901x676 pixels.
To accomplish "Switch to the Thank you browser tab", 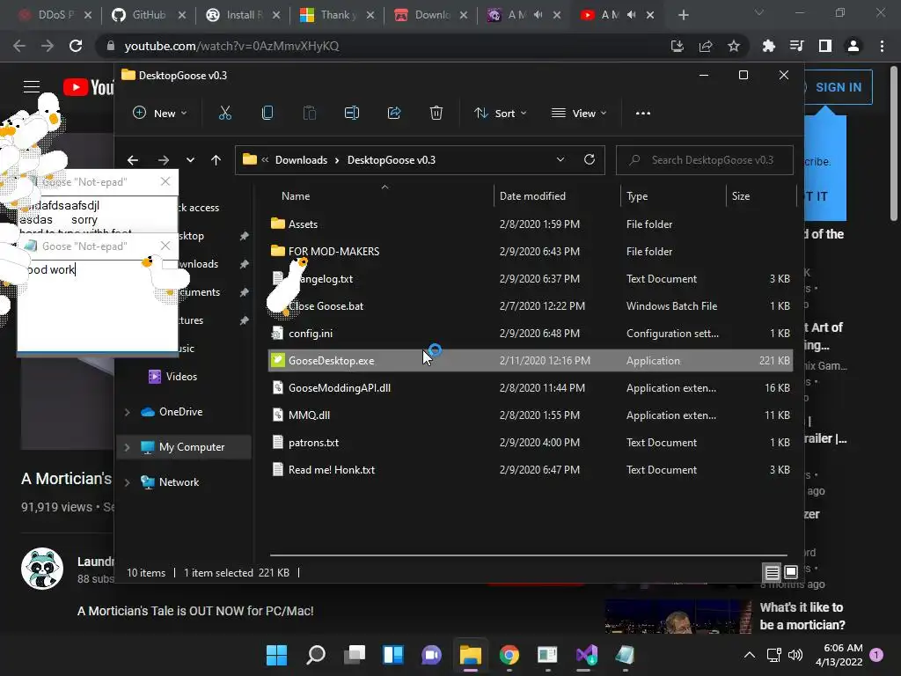I will [338, 15].
